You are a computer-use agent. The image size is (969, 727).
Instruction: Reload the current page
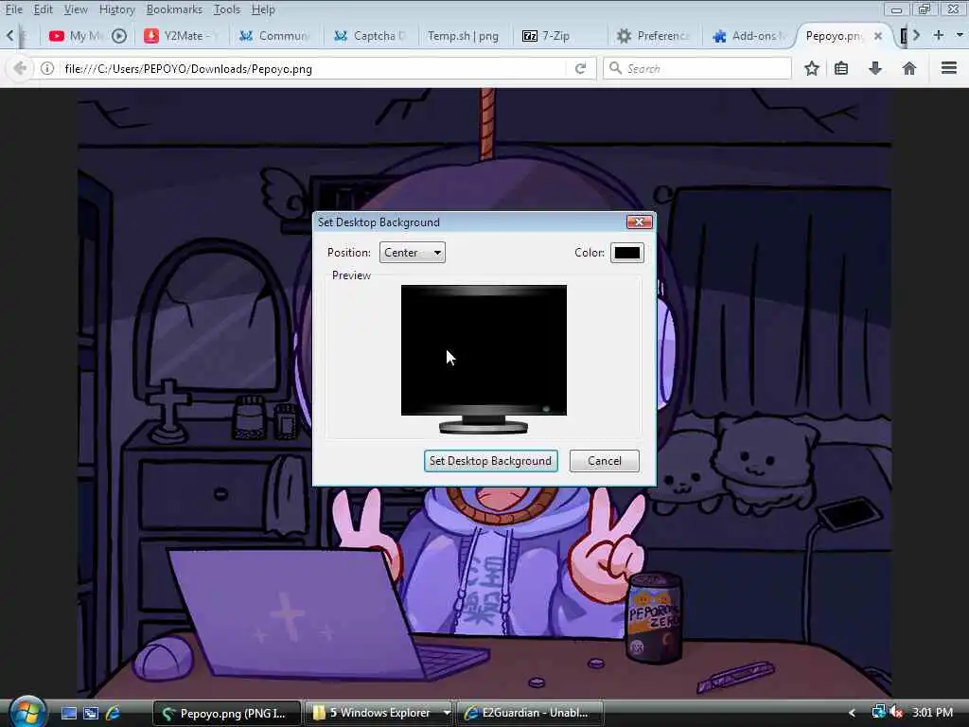580,68
